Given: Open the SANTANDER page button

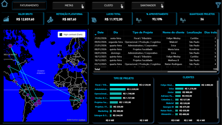Looking at the screenshot, I should click(x=148, y=6).
